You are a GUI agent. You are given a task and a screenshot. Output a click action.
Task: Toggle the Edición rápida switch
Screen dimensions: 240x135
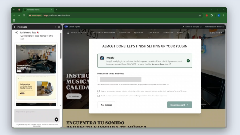(66, 27)
